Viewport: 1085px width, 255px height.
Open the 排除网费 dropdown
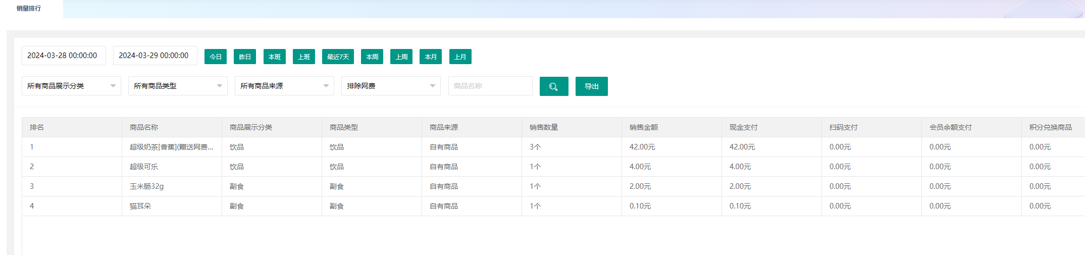[391, 86]
